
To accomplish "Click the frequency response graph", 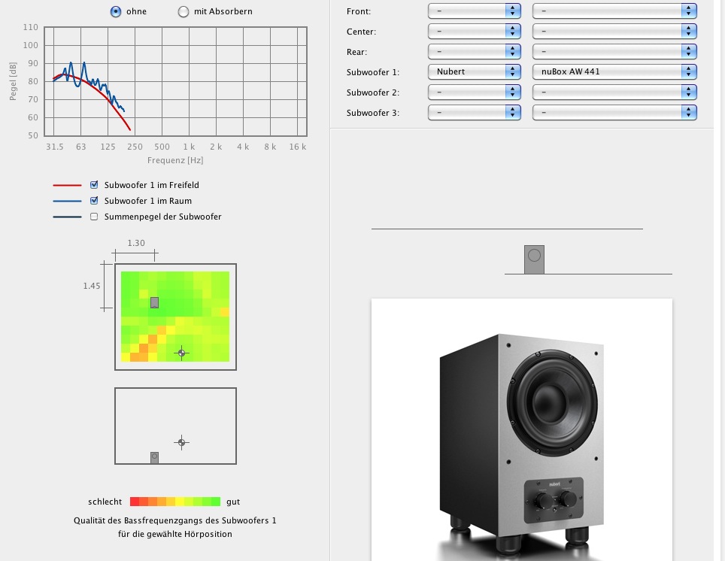I will coord(175,81).
